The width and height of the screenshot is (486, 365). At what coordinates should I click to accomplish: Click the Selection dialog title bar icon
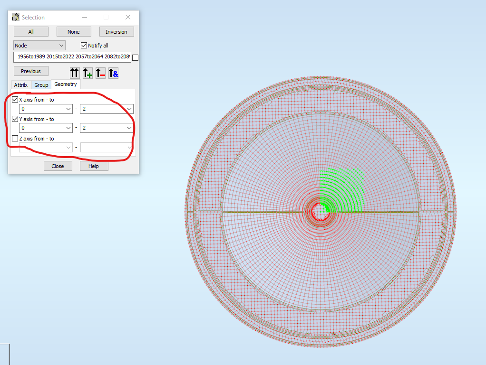[x=15, y=17]
